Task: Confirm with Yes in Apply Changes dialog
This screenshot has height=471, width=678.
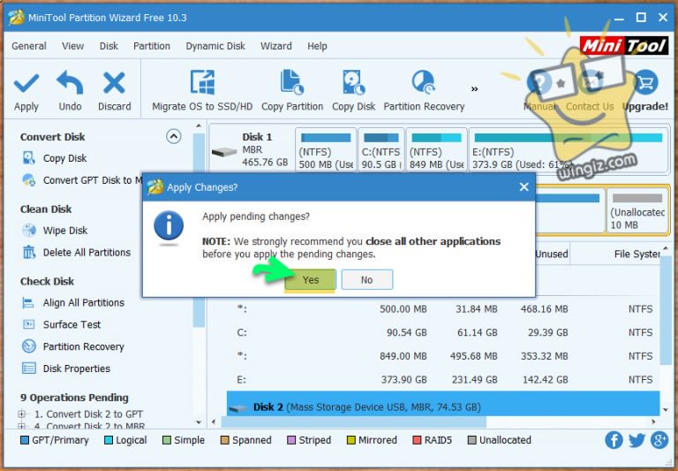Action: pos(311,279)
